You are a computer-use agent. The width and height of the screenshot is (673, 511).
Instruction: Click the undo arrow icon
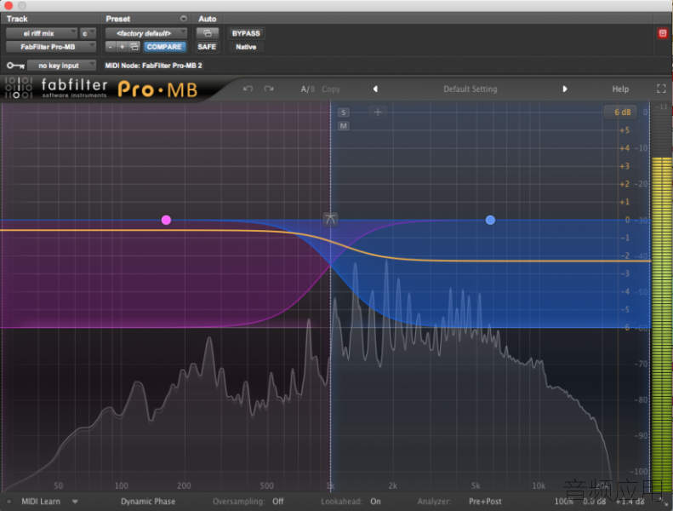[248, 89]
